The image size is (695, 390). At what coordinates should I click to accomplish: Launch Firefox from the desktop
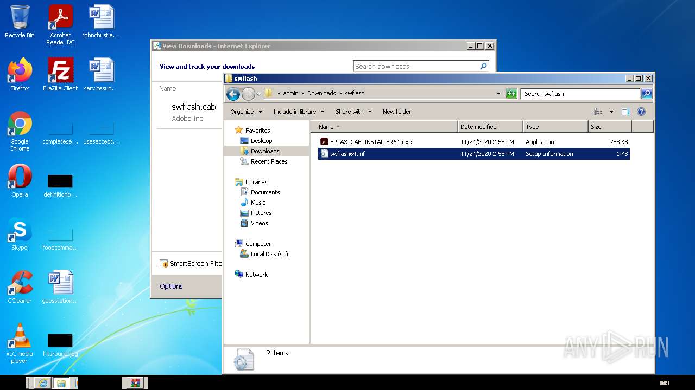(x=20, y=74)
